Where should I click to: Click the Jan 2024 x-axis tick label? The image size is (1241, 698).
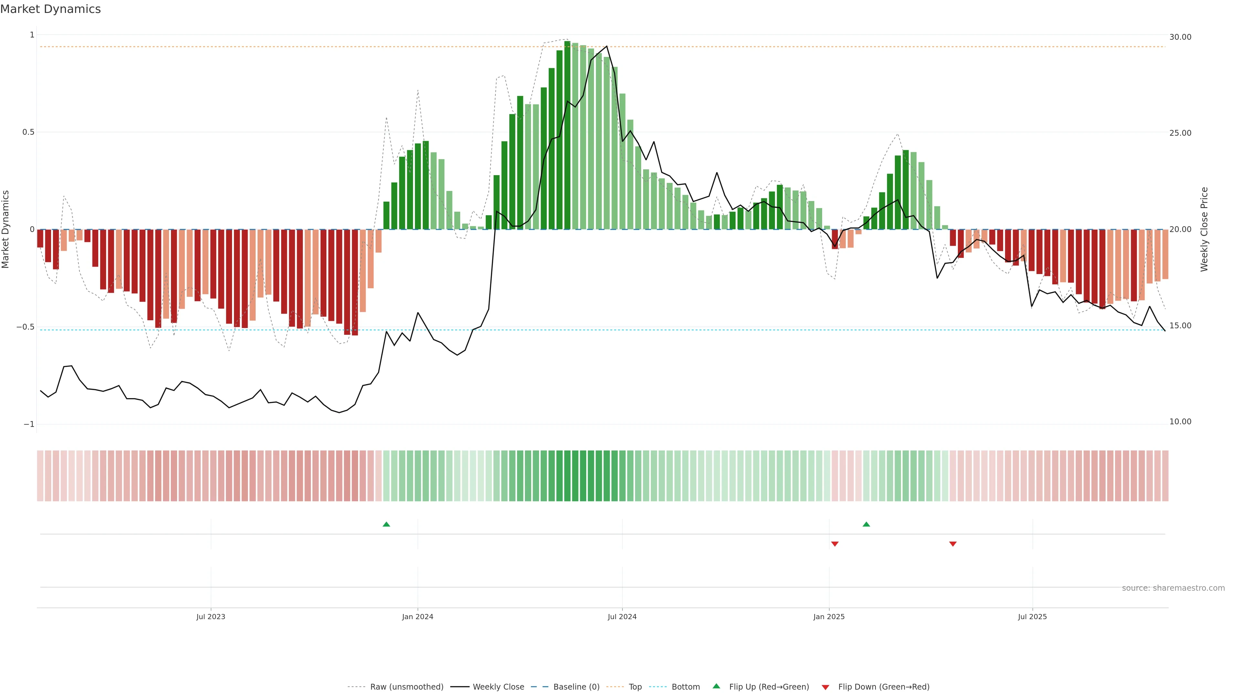(418, 617)
